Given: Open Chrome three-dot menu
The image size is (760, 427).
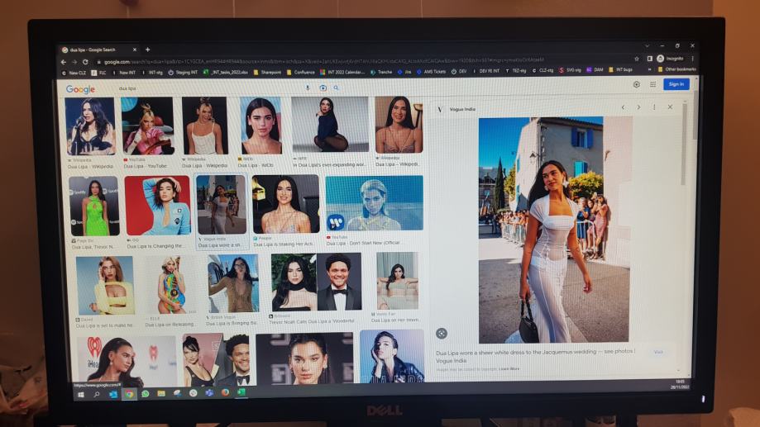Looking at the screenshot, I should tap(693, 59).
